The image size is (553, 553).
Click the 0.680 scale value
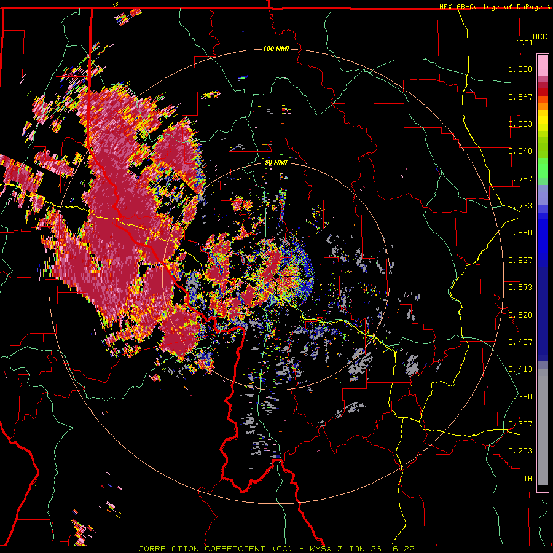point(520,233)
